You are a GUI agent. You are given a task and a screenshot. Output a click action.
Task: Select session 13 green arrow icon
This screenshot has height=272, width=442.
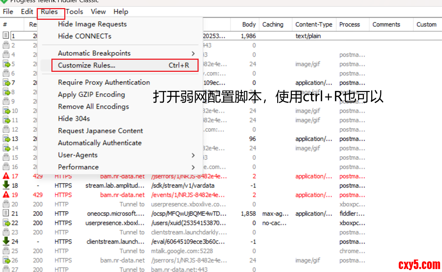pyautogui.click(x=6, y=139)
